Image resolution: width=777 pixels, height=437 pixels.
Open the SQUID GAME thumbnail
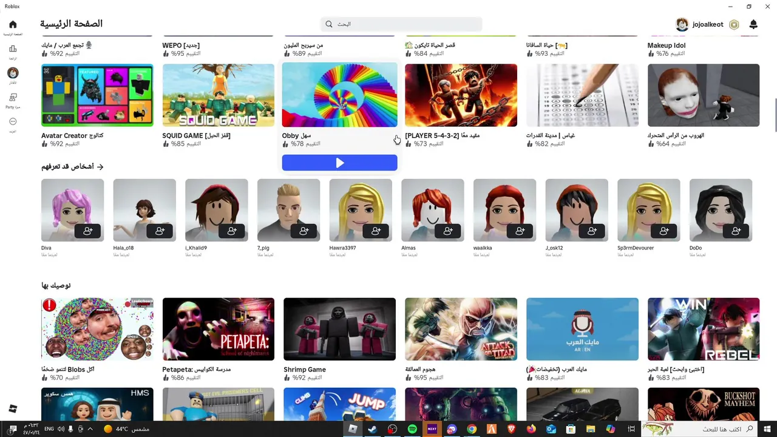point(218,95)
